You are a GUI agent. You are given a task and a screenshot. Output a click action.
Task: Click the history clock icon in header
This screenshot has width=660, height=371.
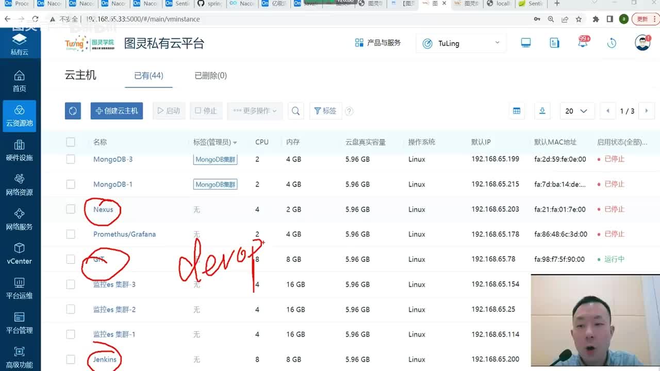[x=612, y=43]
